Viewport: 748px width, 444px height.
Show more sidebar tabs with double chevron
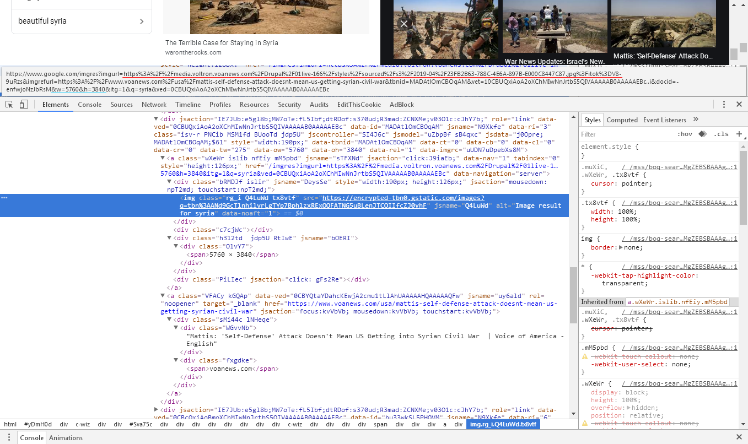tap(696, 120)
